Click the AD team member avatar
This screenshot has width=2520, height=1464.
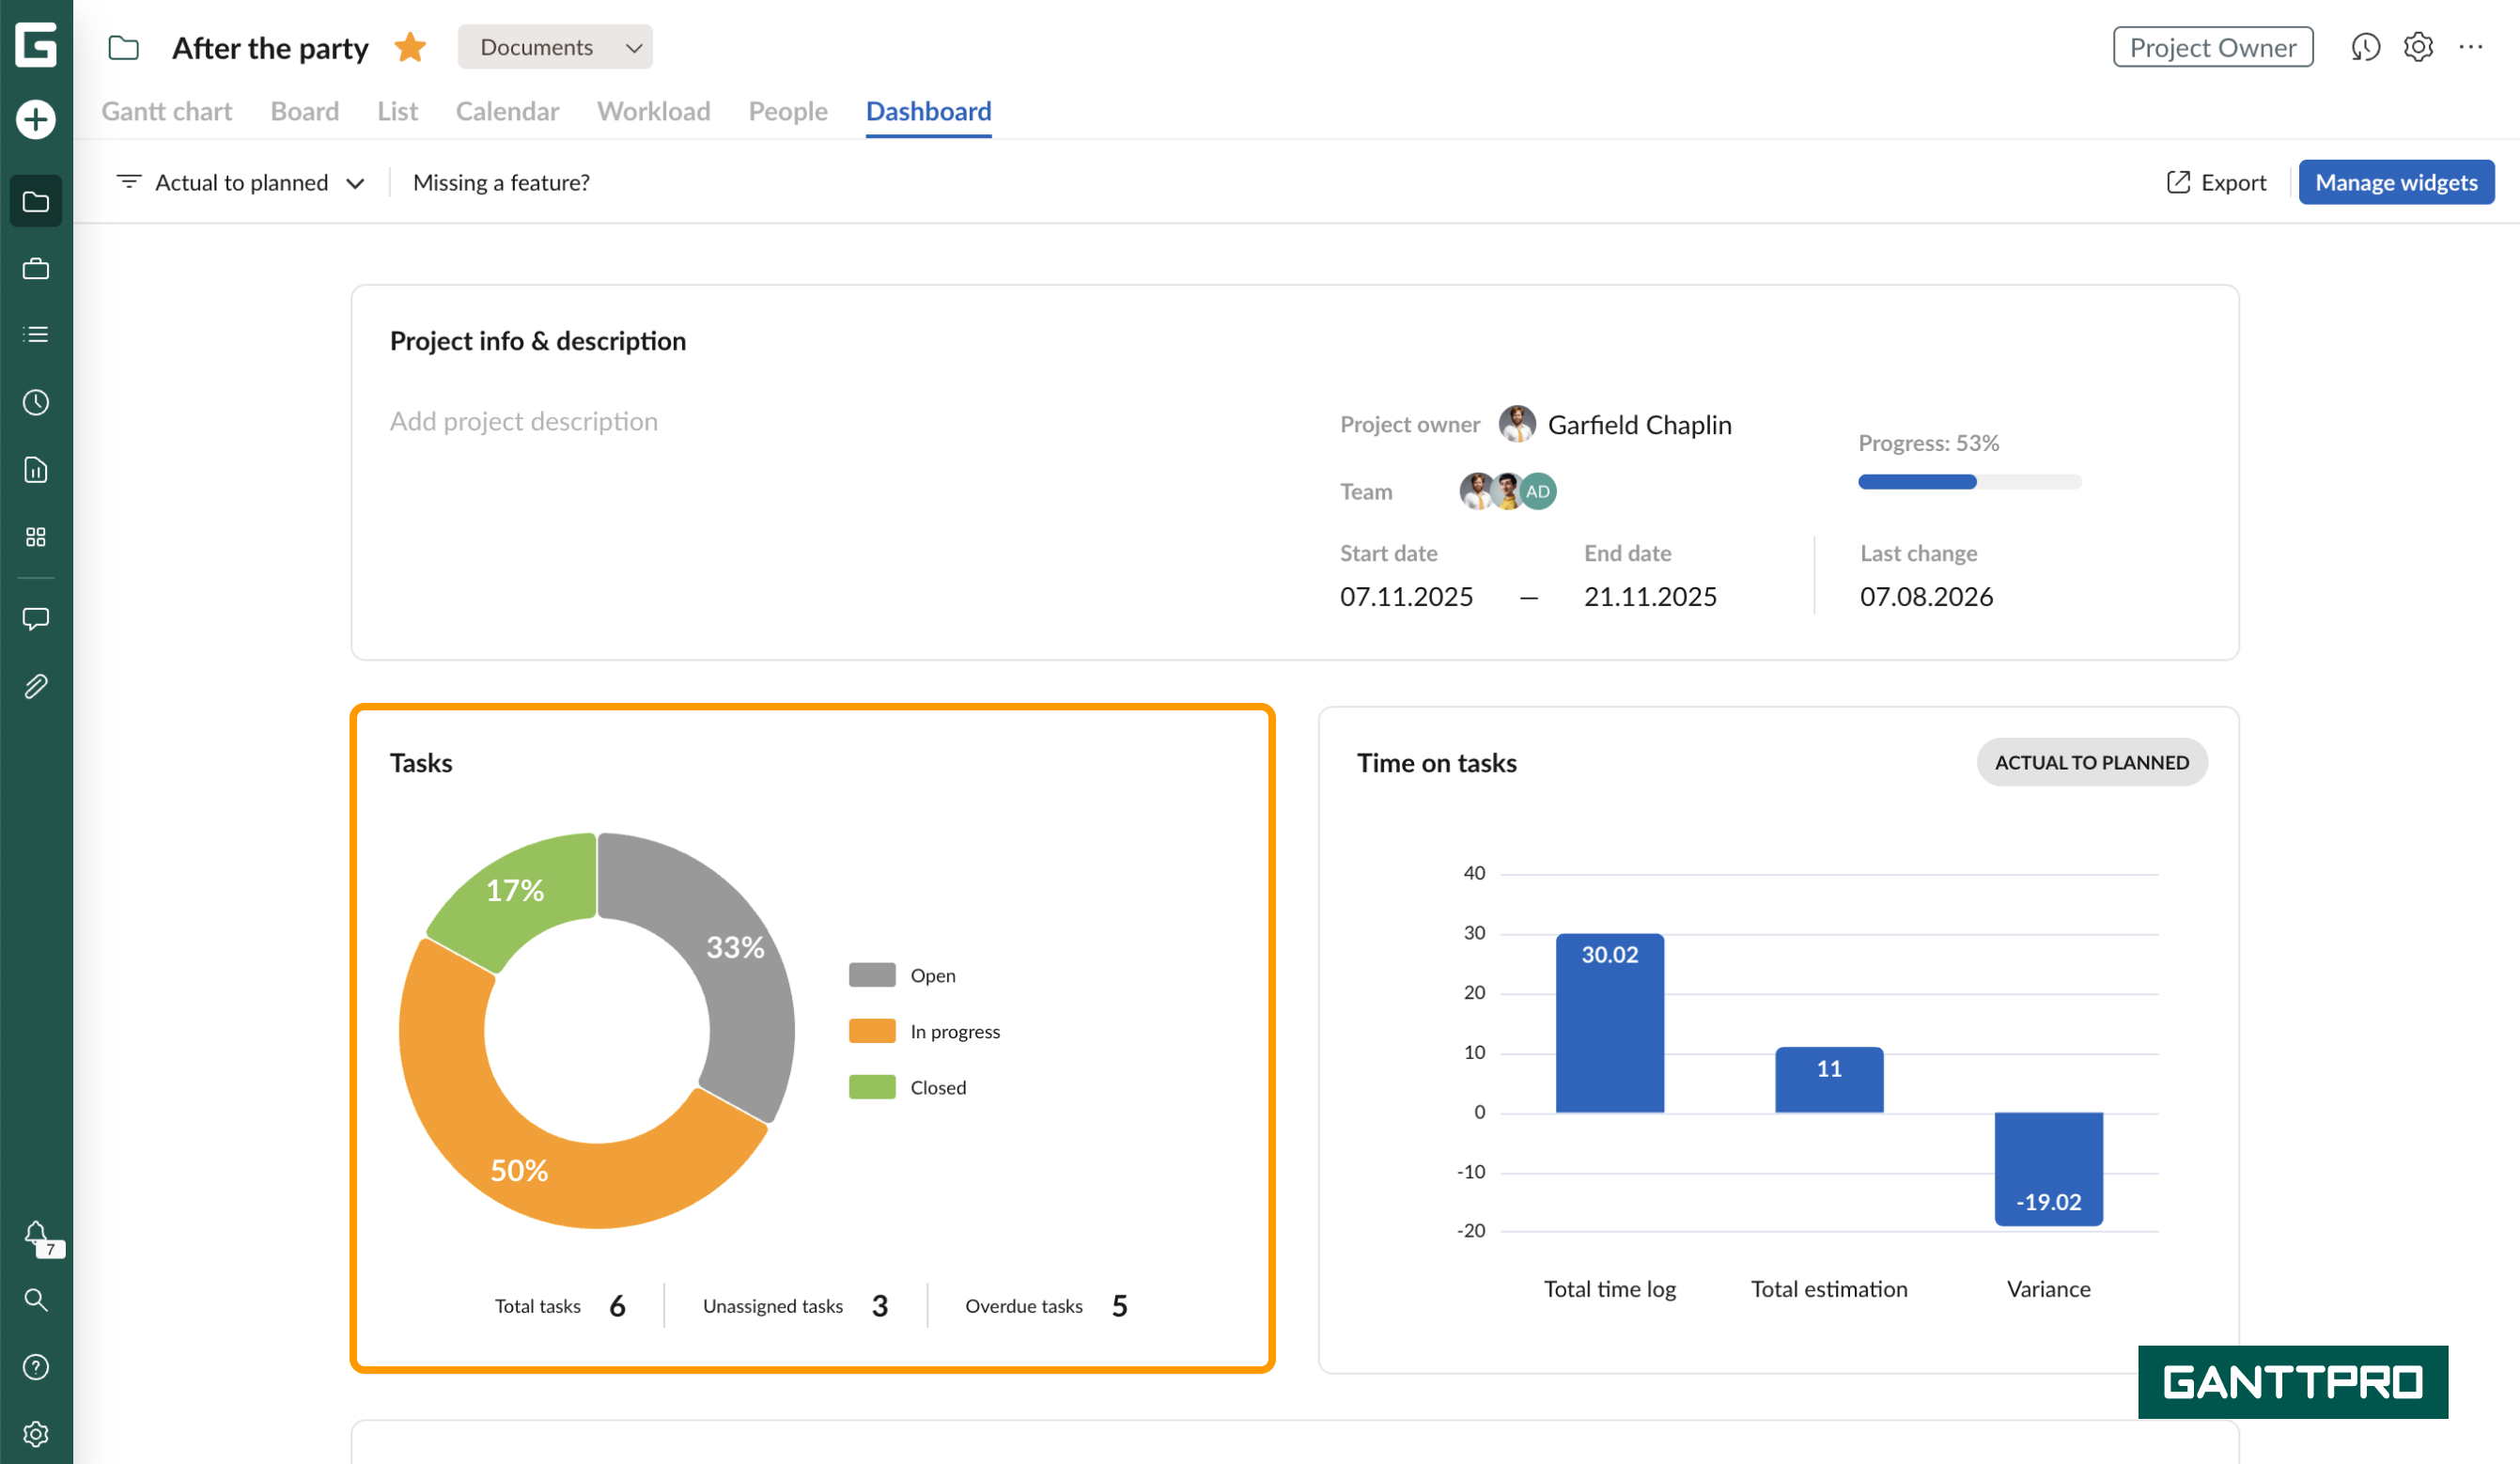[1538, 491]
